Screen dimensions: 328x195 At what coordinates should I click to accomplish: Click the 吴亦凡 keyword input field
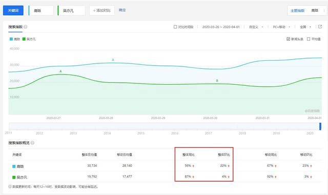tap(72, 10)
